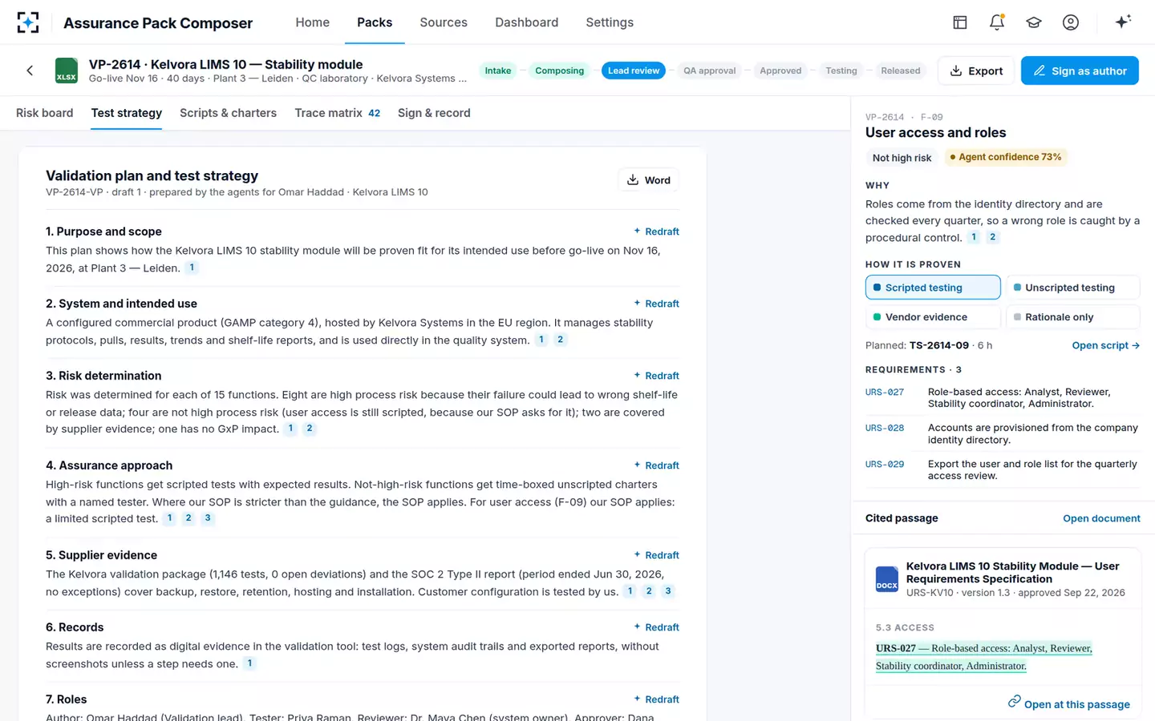Click the QA approval stage pill
The image size is (1155, 721).
pos(710,70)
